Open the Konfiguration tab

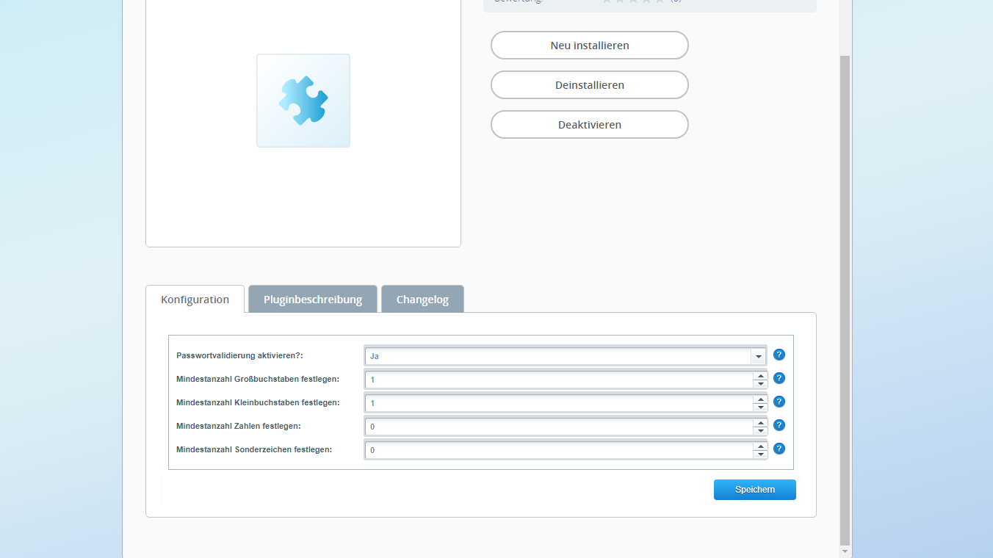pyautogui.click(x=195, y=300)
